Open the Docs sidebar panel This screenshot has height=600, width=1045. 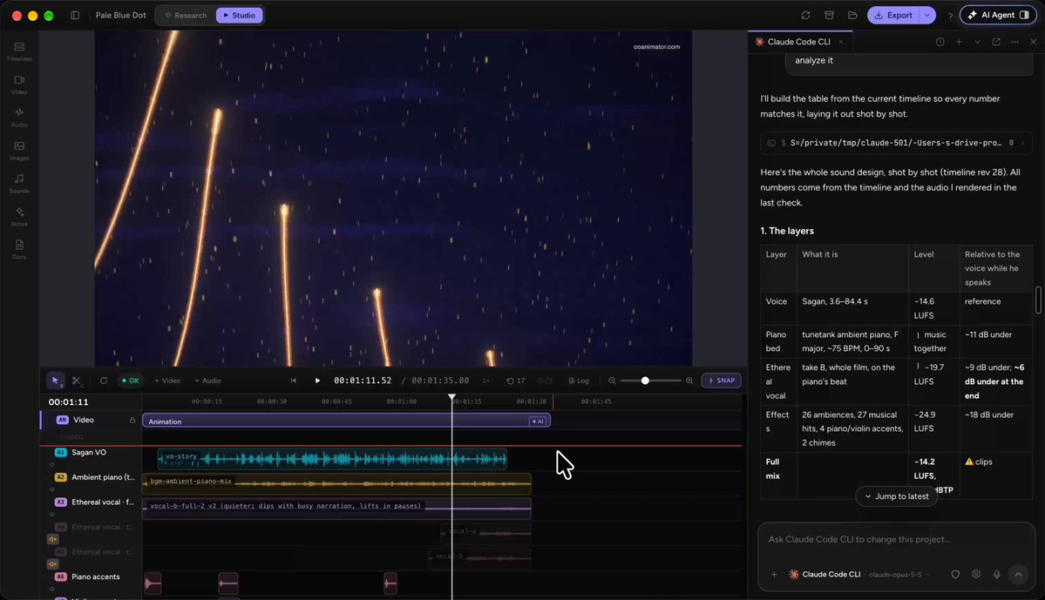coord(19,249)
